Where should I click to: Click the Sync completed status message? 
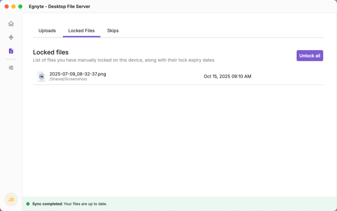(70, 204)
